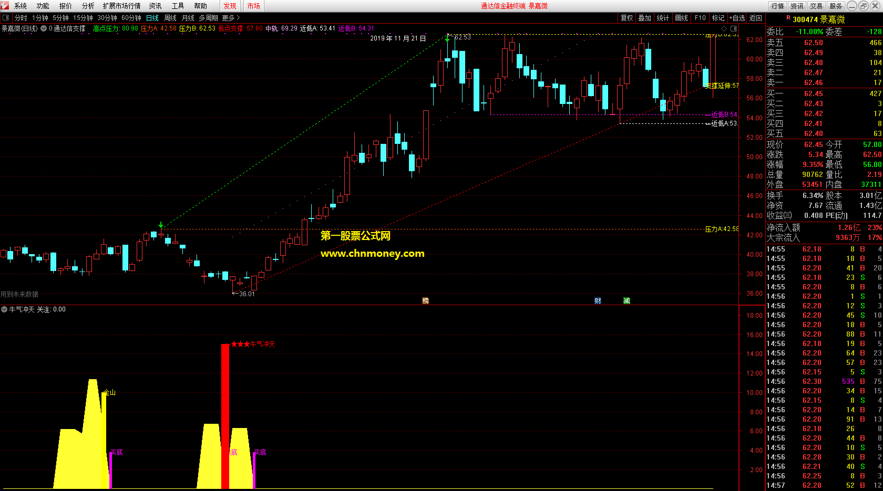This screenshot has width=883, height=491.
Task: Open the 帮助 menu
Action: pos(200,6)
